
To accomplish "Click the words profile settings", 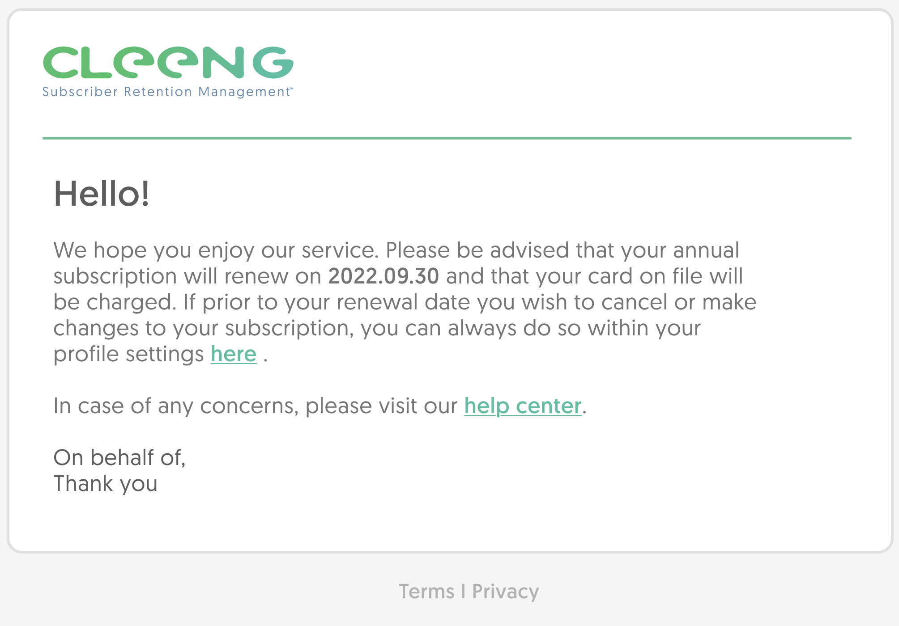I will (129, 354).
